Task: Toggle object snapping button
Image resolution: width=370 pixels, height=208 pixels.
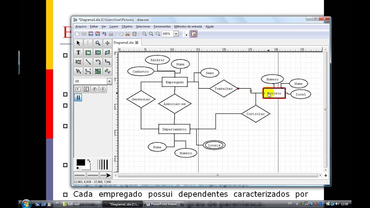Action: coord(194,34)
